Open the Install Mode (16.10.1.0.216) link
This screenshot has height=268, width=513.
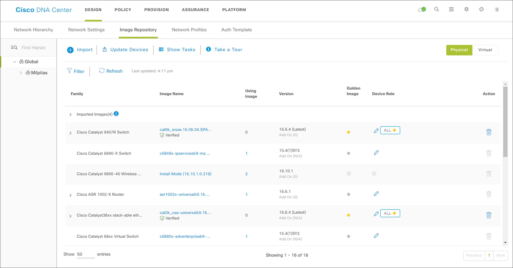pyautogui.click(x=185, y=174)
